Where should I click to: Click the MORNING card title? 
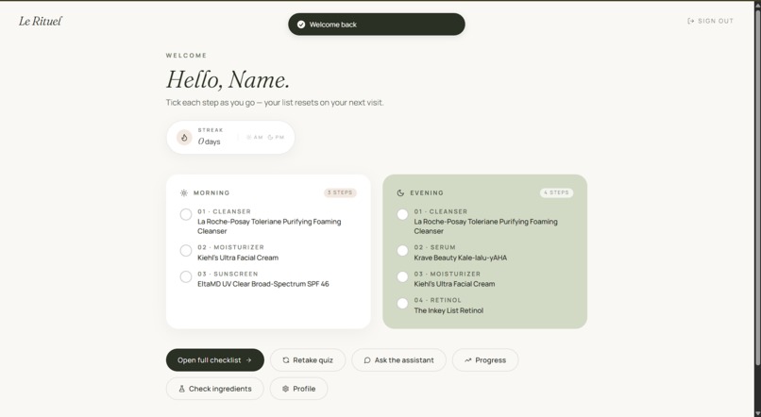click(x=211, y=193)
